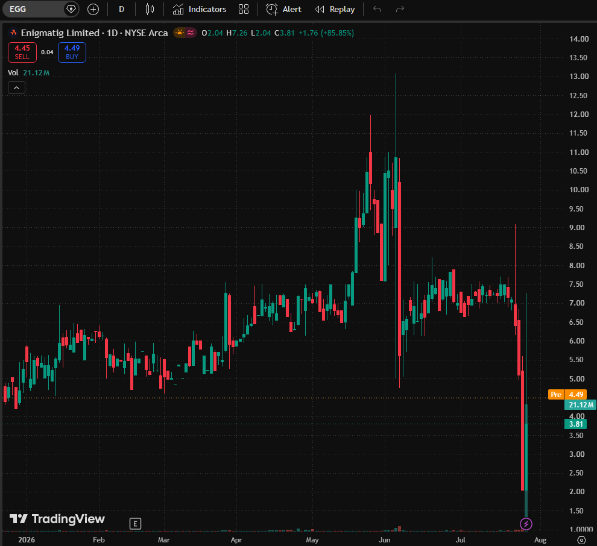The image size is (597, 546).
Task: Click the 10.00 price axis label
Action: (579, 189)
